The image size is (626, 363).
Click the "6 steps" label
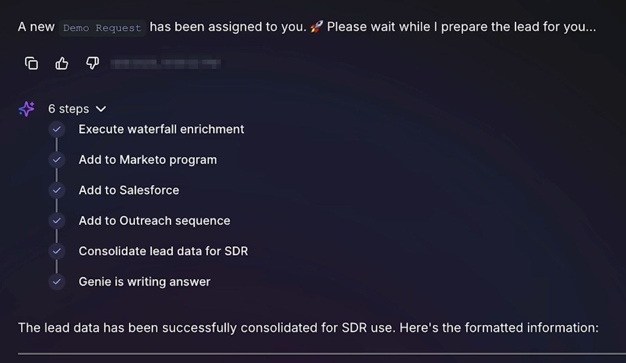coord(68,109)
